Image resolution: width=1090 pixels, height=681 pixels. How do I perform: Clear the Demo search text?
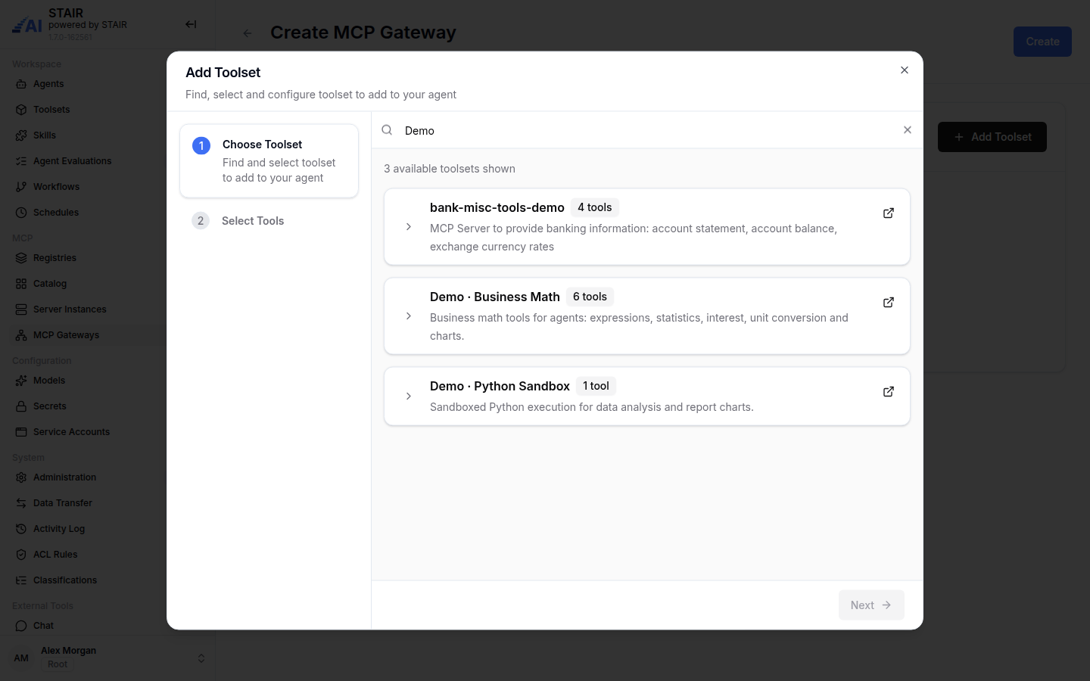pyautogui.click(x=908, y=130)
